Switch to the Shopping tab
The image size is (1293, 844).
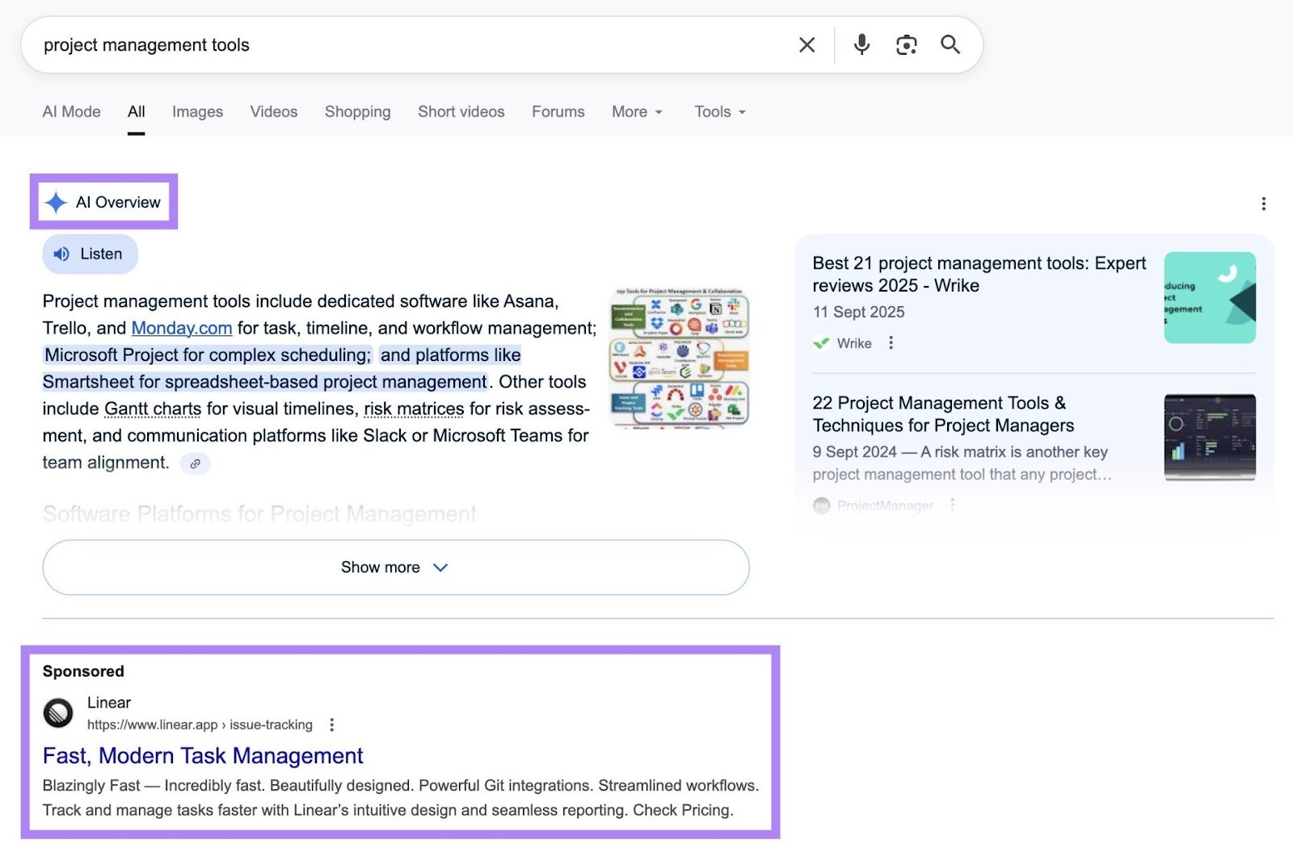pos(357,111)
